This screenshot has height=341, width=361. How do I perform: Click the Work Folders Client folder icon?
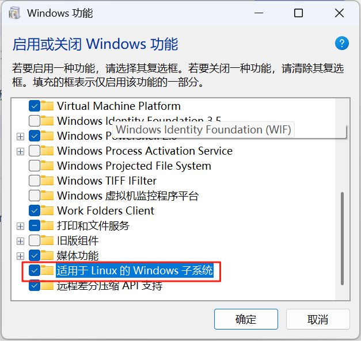pyautogui.click(x=47, y=210)
